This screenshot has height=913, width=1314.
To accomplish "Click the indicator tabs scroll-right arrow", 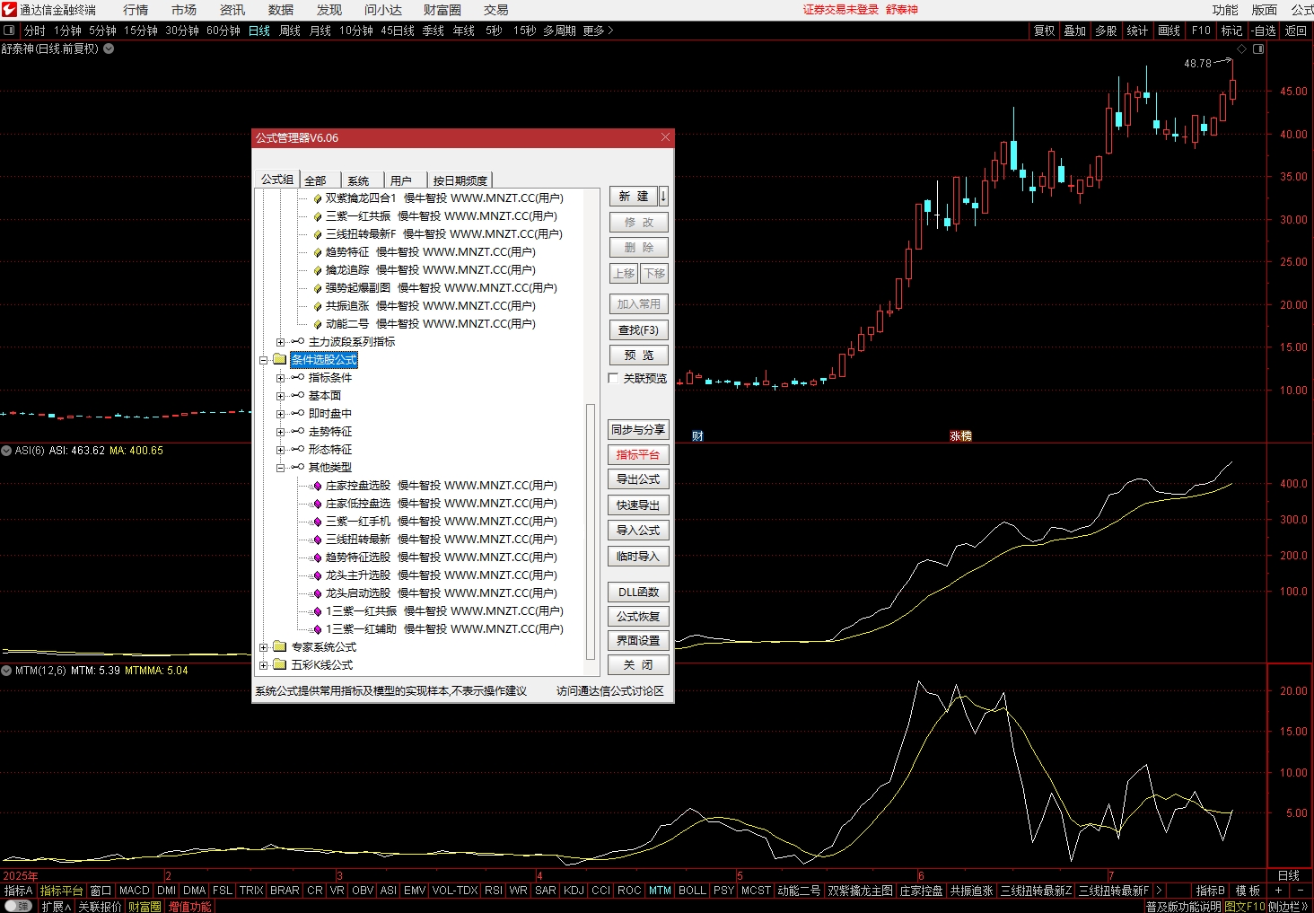I will [1159, 891].
